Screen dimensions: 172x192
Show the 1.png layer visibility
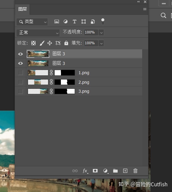click(21, 73)
